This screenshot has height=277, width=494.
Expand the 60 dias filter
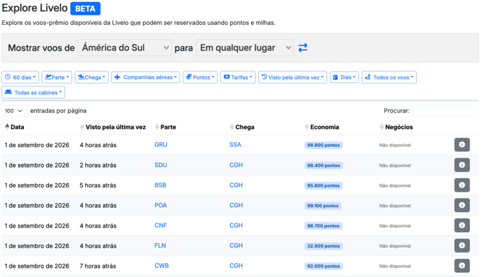20,77
